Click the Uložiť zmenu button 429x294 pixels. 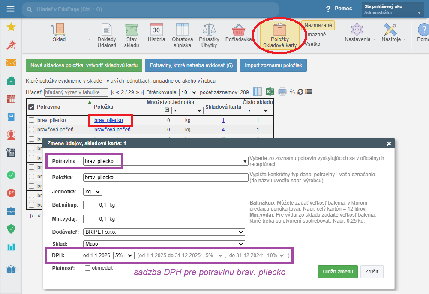point(338,271)
